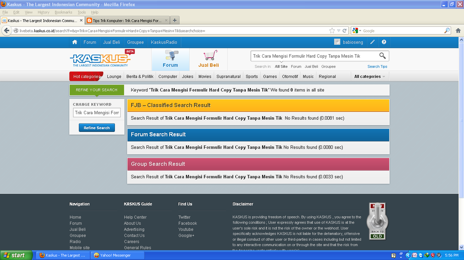Click KaskusRadio in top bar
Viewport: 464px width, 260px height.
tap(164, 42)
